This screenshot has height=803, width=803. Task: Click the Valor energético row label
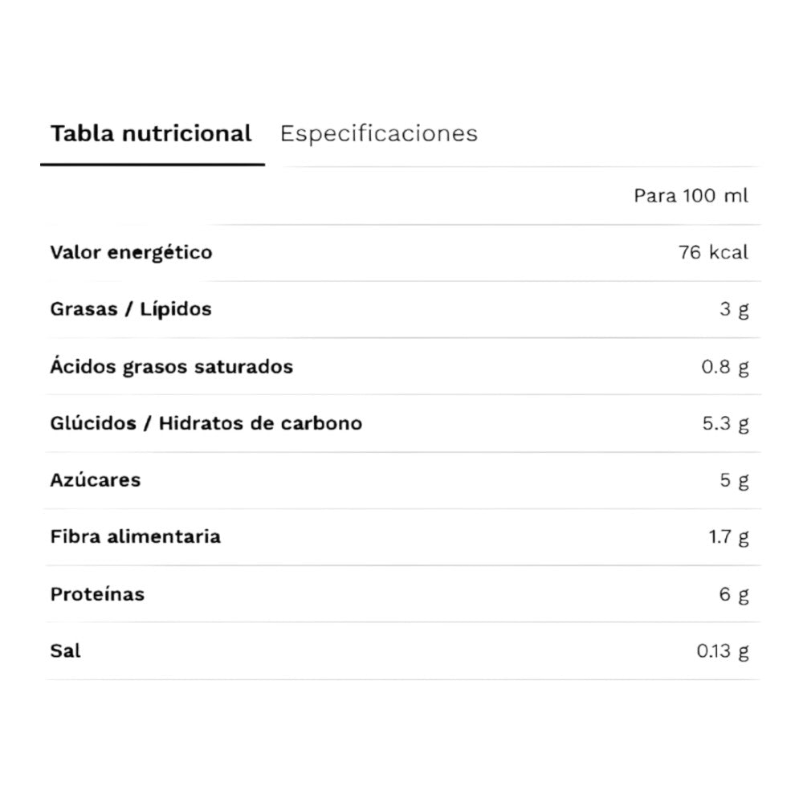tap(131, 253)
